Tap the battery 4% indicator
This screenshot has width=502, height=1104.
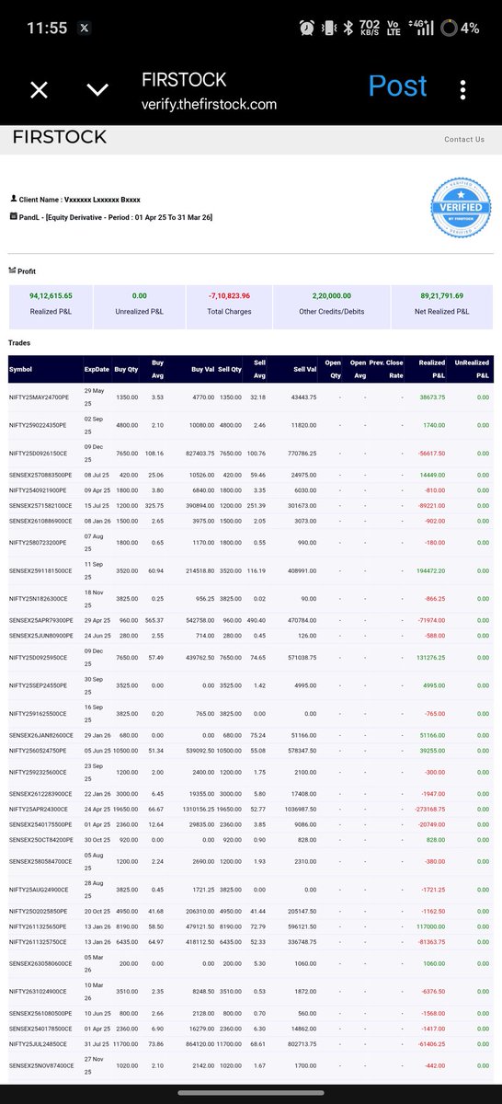pyautogui.click(x=459, y=28)
